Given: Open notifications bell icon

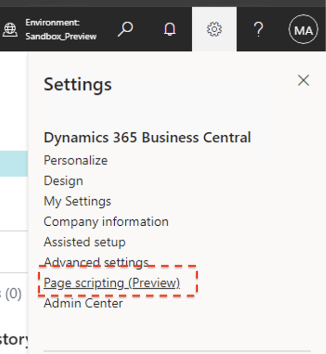Looking at the screenshot, I should point(170,29).
